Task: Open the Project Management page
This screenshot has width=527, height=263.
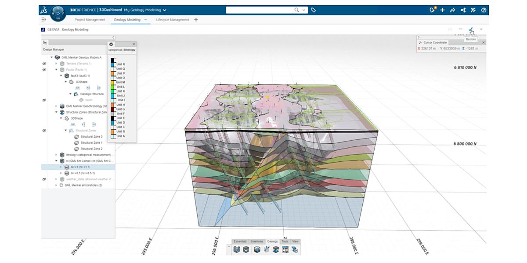Action: [90, 19]
